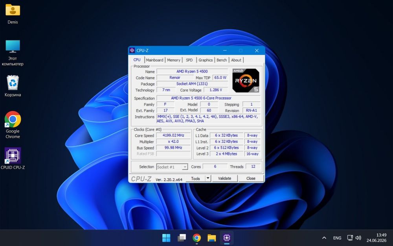Viewport: 393px width, 246px height.
Task: Click the Ext. Family value 17
Action: (165, 110)
